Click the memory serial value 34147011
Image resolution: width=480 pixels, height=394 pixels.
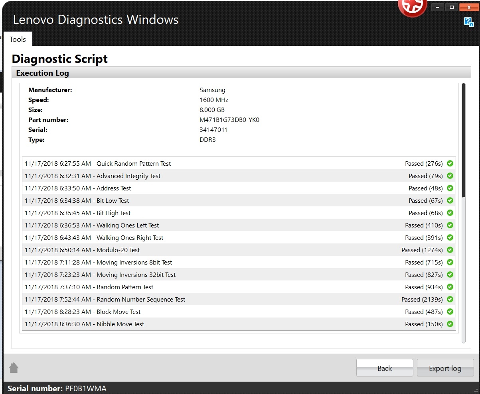214,130
